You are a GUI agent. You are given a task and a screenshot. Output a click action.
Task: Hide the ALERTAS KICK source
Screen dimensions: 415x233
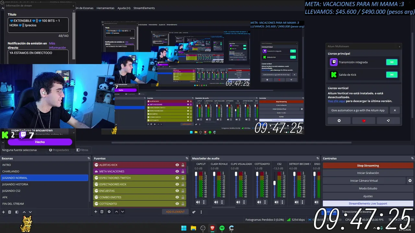coord(177,165)
